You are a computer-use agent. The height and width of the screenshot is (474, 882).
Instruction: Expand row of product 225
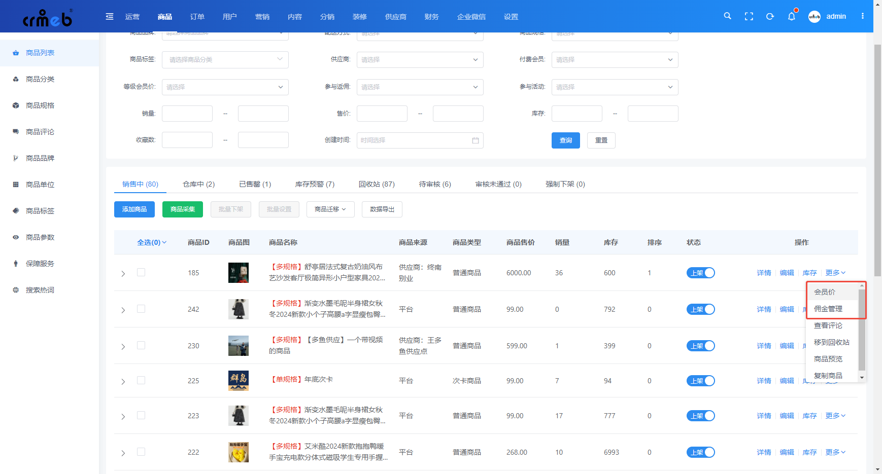pyautogui.click(x=123, y=382)
